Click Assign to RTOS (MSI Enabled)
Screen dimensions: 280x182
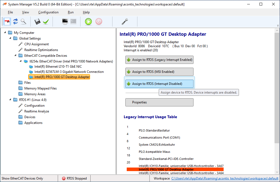pos(159,72)
